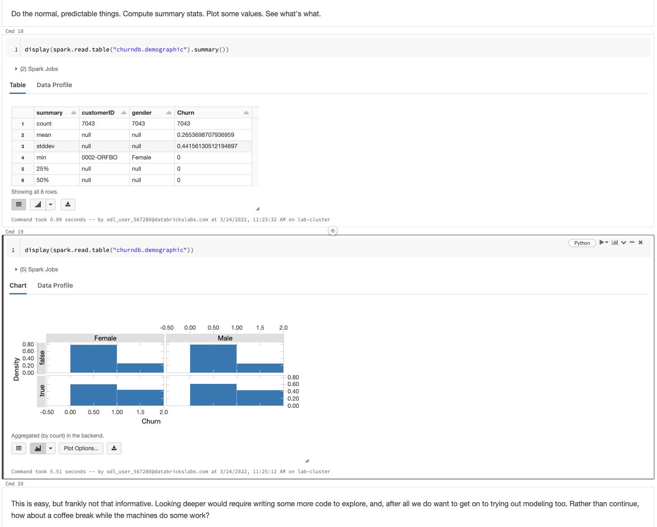Select the mean value 0.2653698707936959 cell
The height and width of the screenshot is (527, 657).
pos(213,135)
